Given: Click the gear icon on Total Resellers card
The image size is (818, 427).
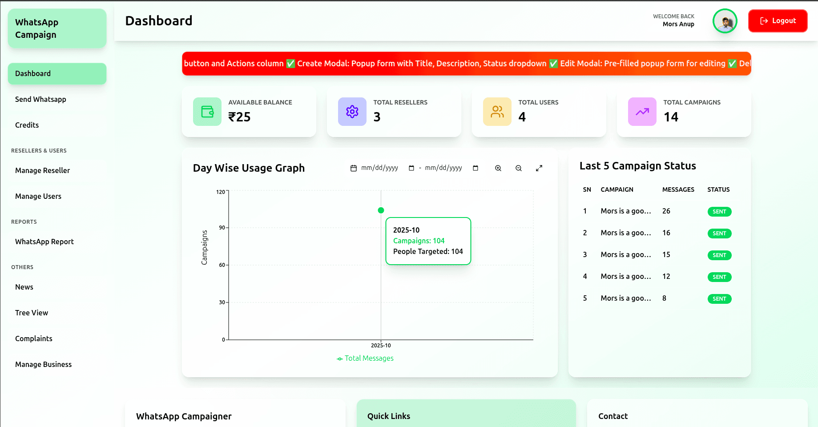Looking at the screenshot, I should (x=351, y=112).
